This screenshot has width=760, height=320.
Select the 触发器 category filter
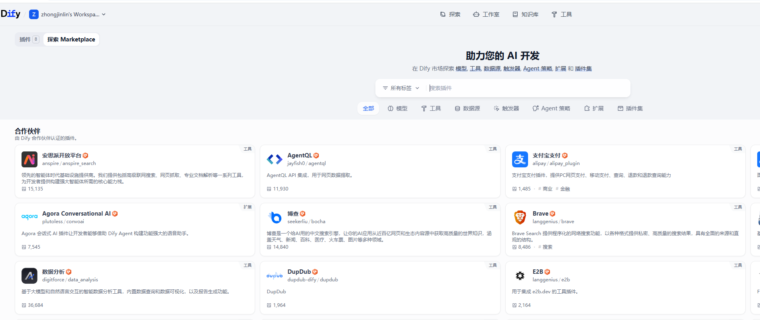[x=506, y=108]
